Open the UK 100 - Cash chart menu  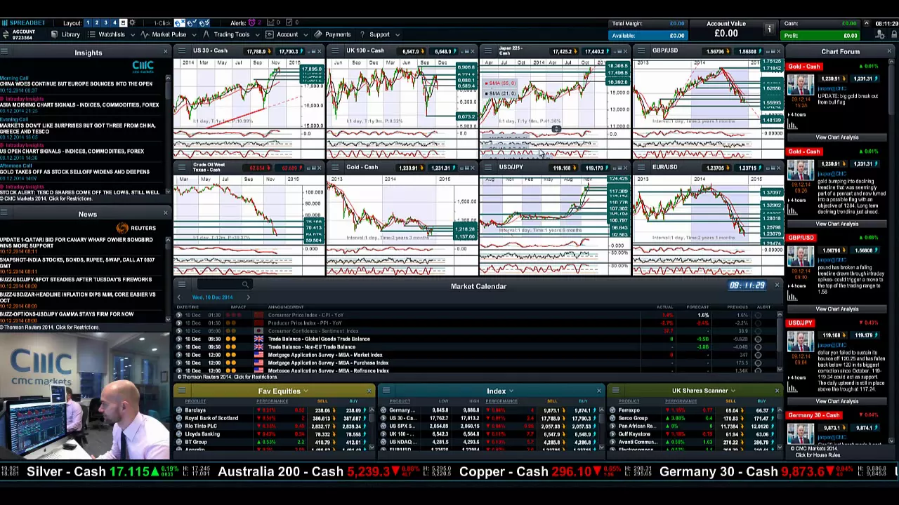334,51
